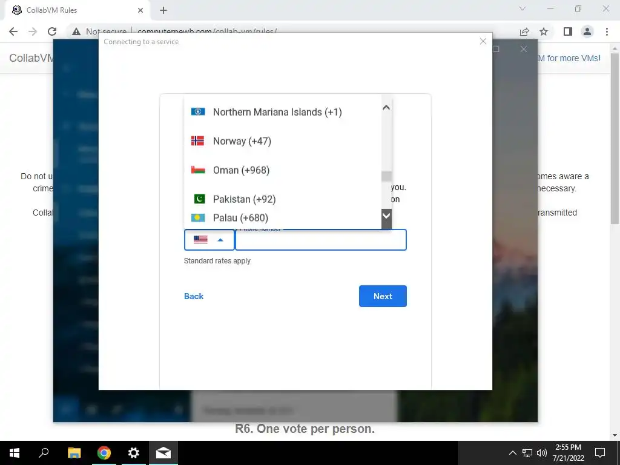Image resolution: width=620 pixels, height=465 pixels.
Task: Pick Pakistan (+92) from the dropdown
Action: point(283,199)
